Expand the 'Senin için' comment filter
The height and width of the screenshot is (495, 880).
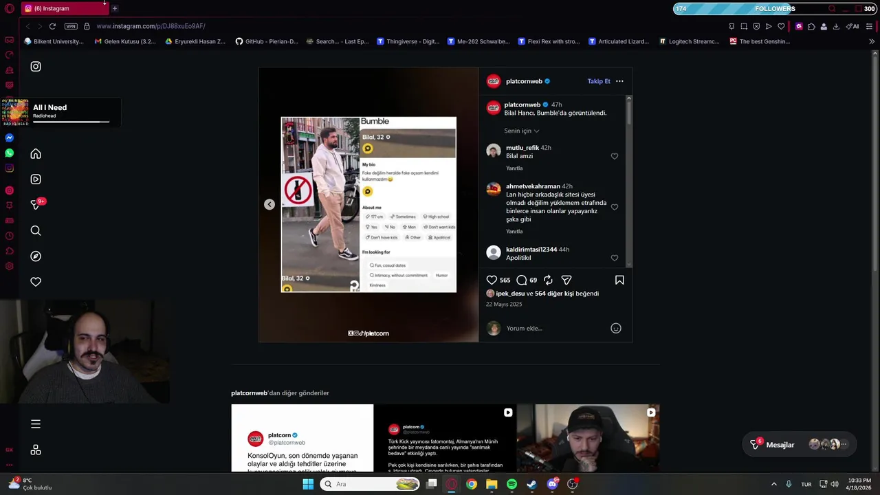[522, 131]
